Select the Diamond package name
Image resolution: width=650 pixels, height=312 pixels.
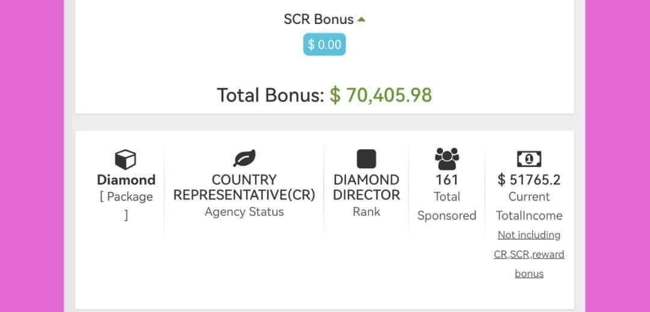point(126,180)
